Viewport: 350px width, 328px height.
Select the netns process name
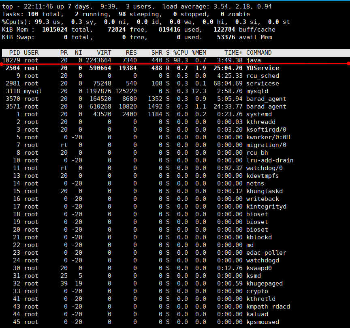click(255, 183)
